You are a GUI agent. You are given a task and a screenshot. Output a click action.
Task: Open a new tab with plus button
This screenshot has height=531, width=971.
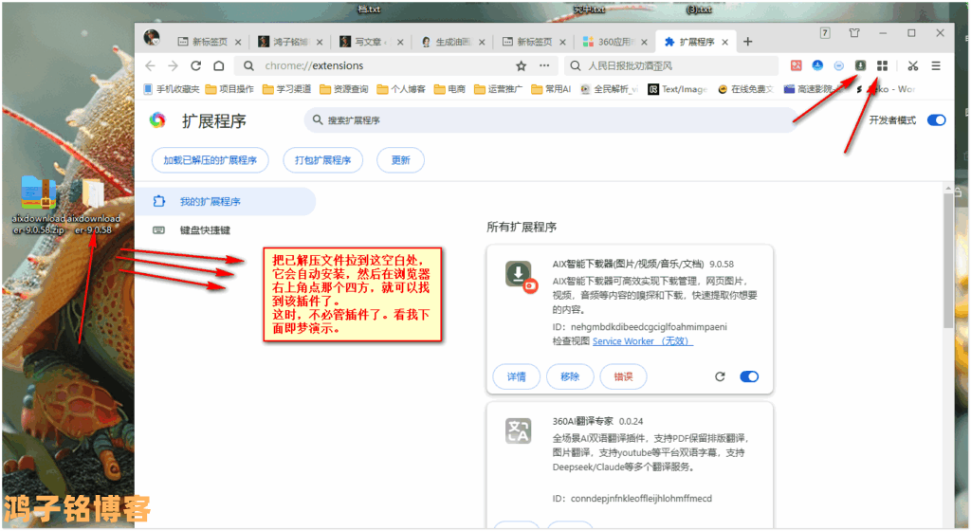coord(748,42)
